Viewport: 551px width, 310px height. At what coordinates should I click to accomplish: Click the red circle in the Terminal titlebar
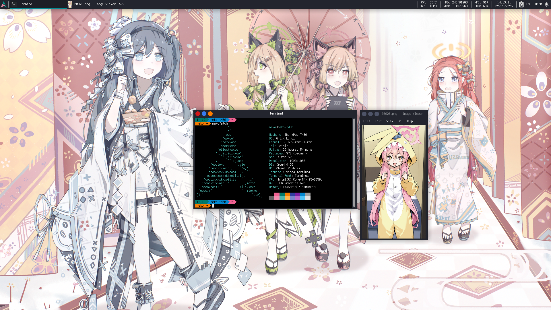(198, 114)
